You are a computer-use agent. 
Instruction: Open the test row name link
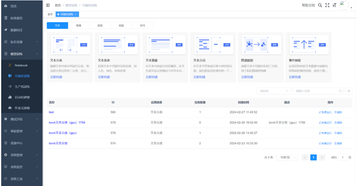(51, 112)
